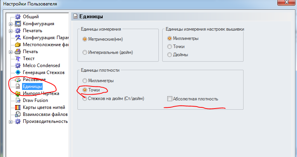Click the gear icon beside Производительность
This screenshot has height=157, width=297.
(18, 121)
